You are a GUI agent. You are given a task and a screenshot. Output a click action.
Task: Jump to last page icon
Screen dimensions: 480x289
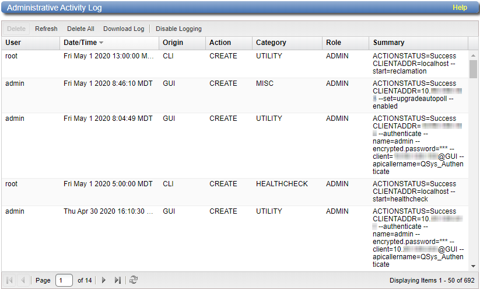point(118,280)
